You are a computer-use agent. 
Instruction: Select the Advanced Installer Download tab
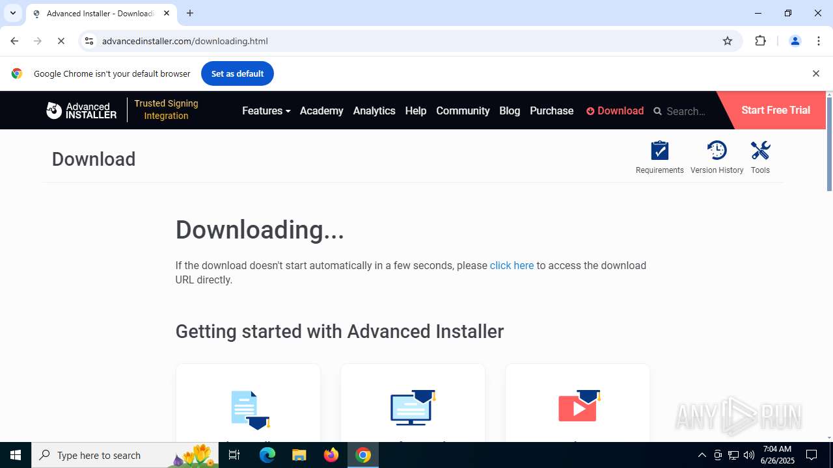(x=102, y=14)
